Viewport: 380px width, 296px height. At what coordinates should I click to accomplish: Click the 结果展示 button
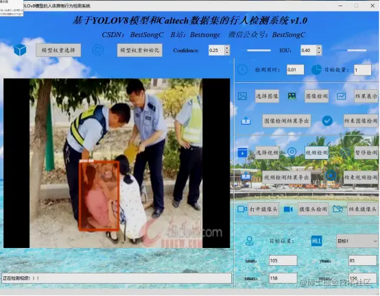[x=366, y=96]
